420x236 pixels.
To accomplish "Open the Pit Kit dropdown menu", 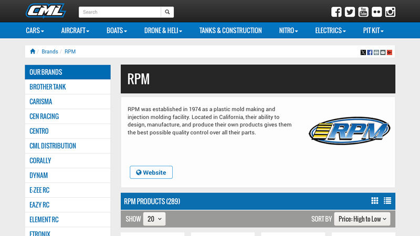I will [x=373, y=30].
